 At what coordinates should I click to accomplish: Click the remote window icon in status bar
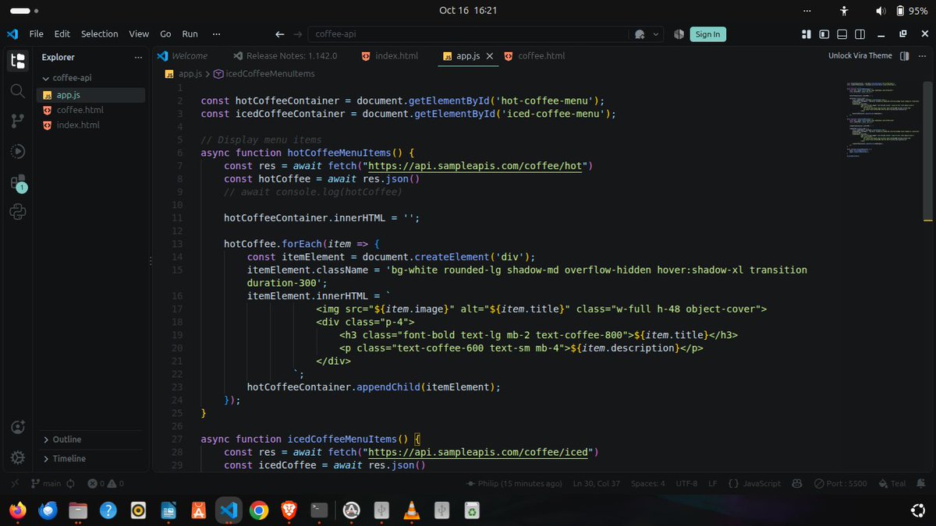coord(16,484)
